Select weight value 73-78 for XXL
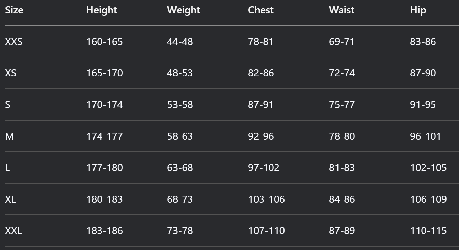Screen dimensions: 459x250 180,231
